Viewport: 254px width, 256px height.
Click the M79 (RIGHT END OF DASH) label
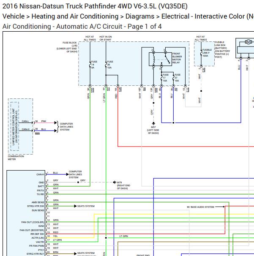[123, 185]
